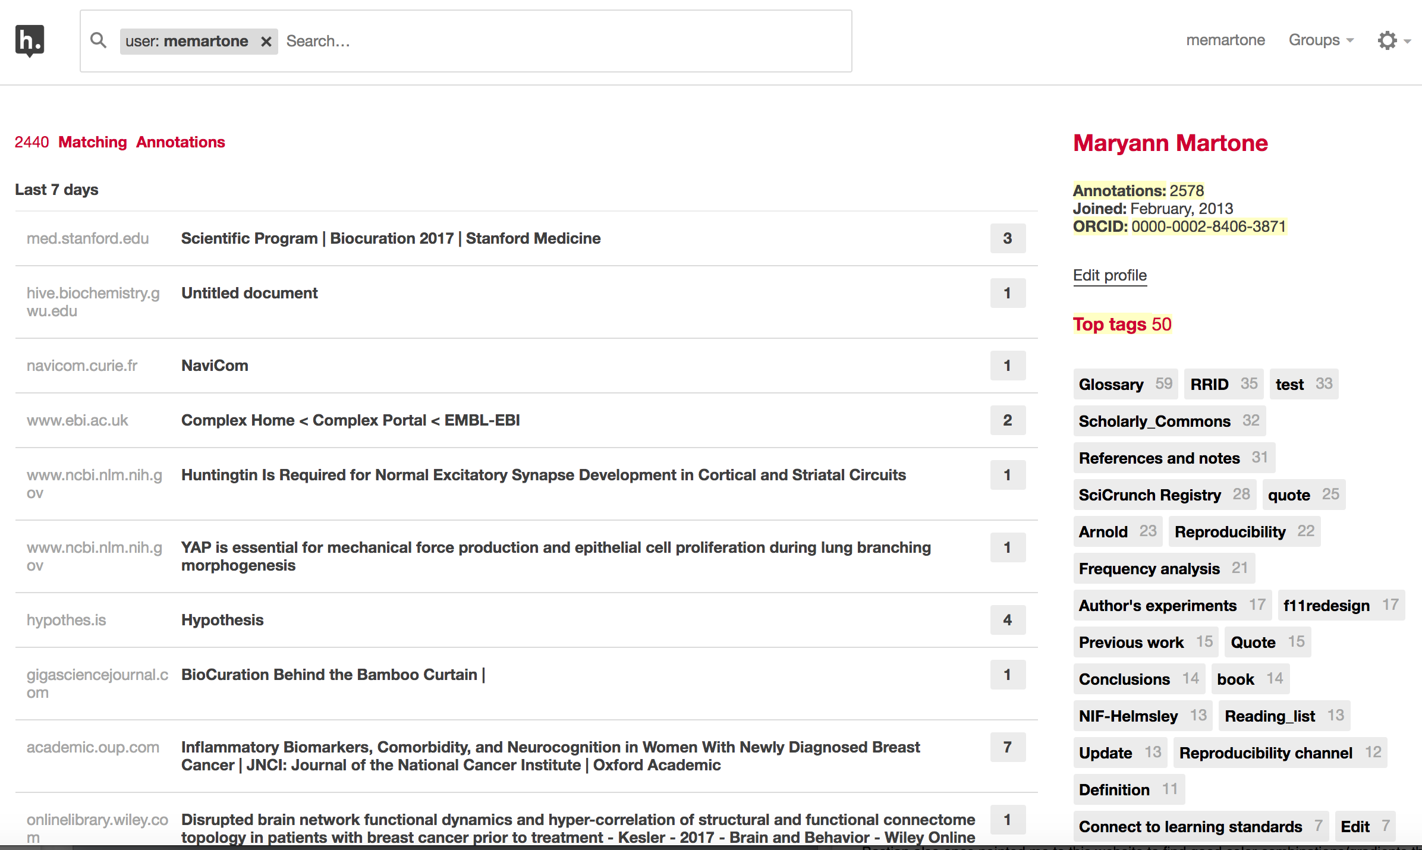Click annotation count 1 for NaviCom
This screenshot has height=850, width=1422.
(1008, 366)
